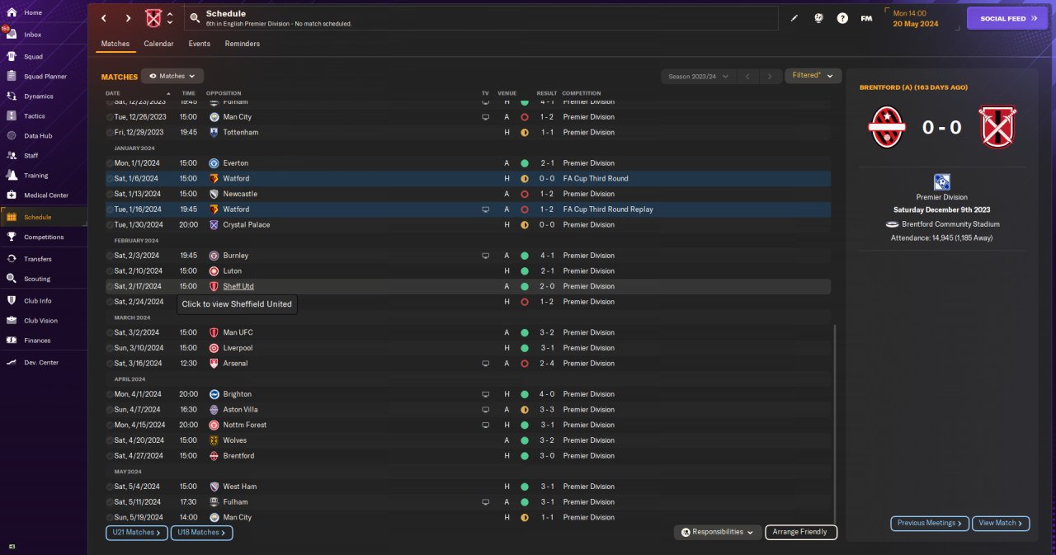Open the Season 2023/24 dropdown

(x=699, y=76)
